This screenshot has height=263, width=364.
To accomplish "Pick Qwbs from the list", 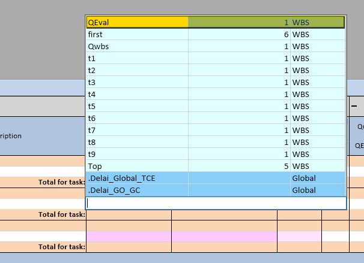I will 137,46.
